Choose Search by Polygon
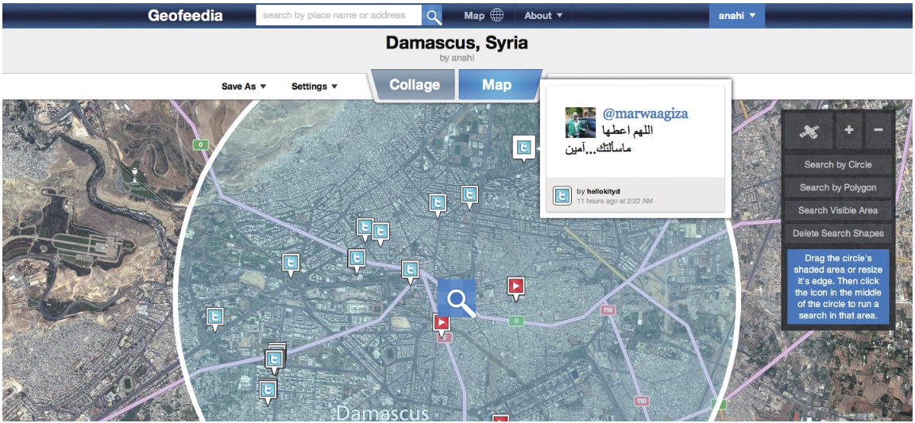 [x=838, y=187]
